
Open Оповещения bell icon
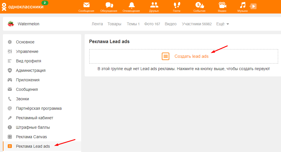132,5
